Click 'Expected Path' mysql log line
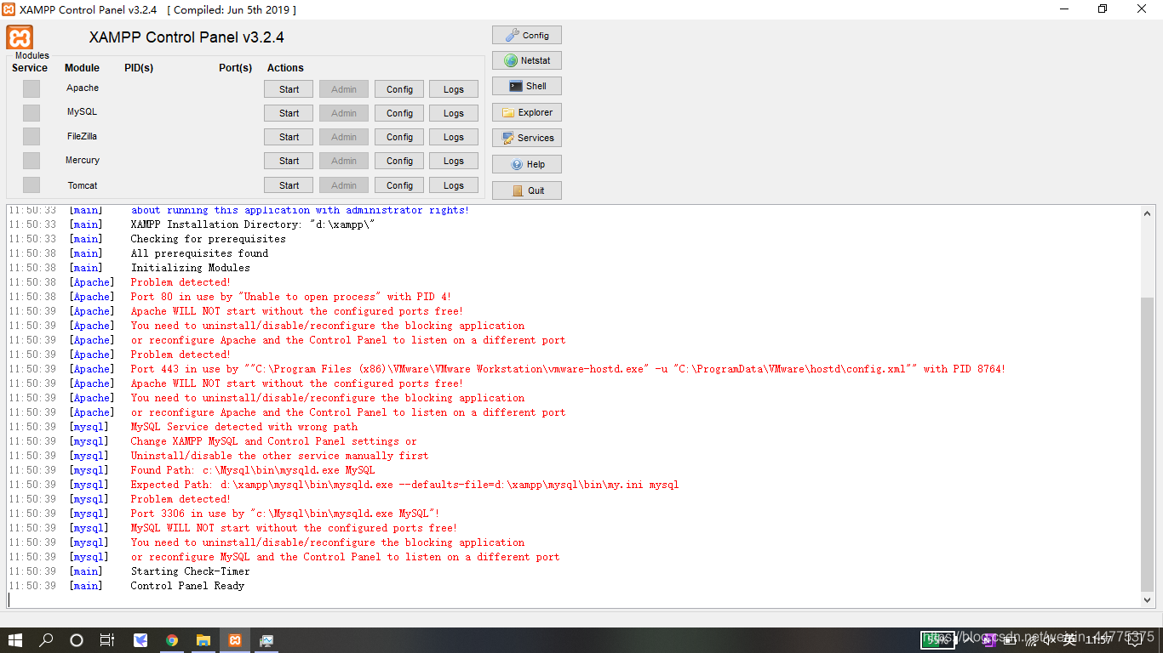 (x=404, y=485)
